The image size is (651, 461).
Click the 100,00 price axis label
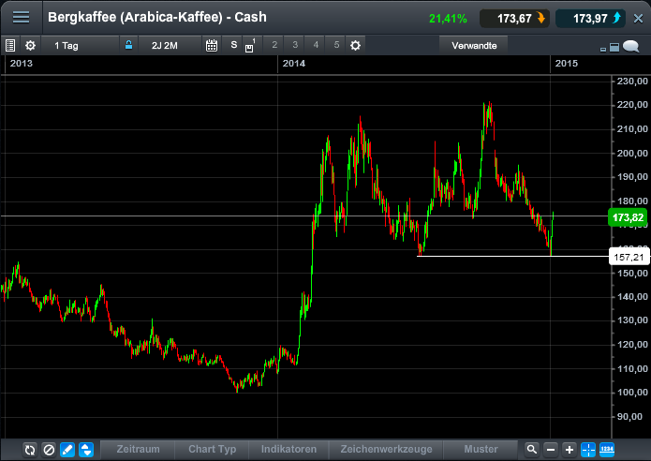click(x=632, y=393)
